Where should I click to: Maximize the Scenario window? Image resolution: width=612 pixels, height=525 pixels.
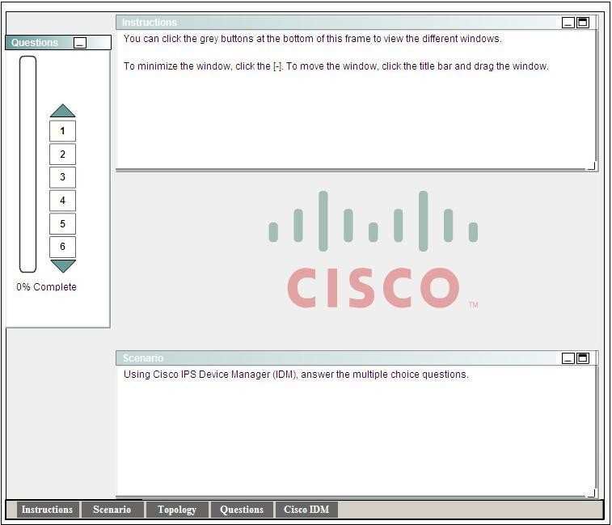coord(583,358)
